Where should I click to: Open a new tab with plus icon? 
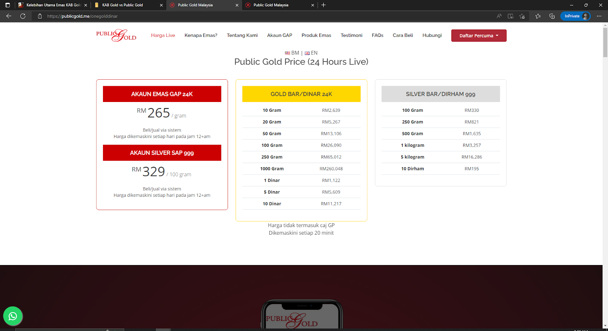(323, 5)
